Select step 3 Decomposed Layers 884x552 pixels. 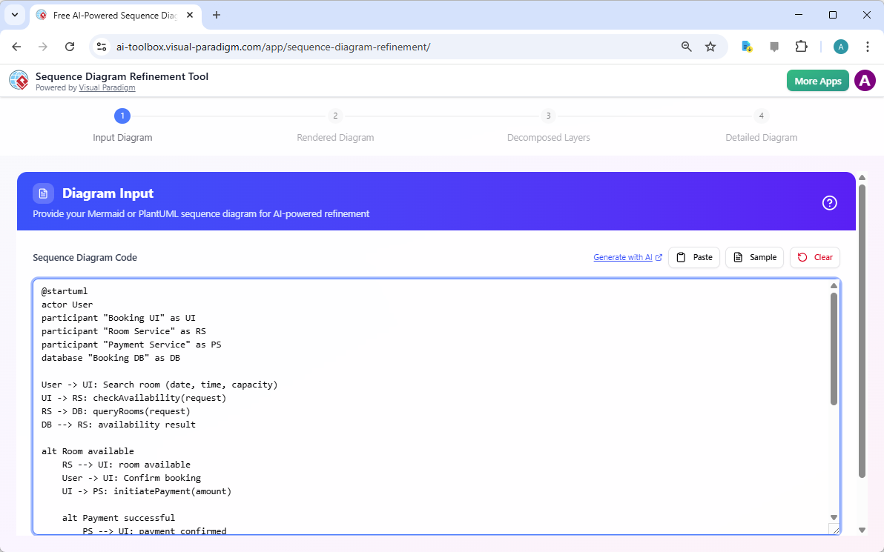tap(548, 116)
